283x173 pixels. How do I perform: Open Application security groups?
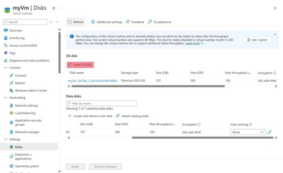(28, 123)
